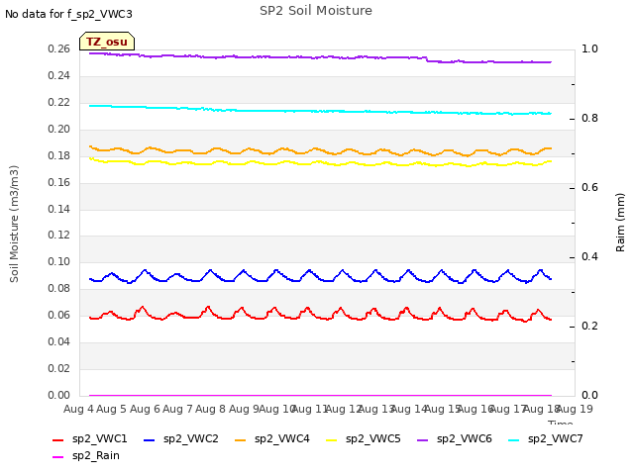Click the Soil Moisture (m3/m3) axis label
The width and height of the screenshot is (634, 475).
(x=14, y=224)
